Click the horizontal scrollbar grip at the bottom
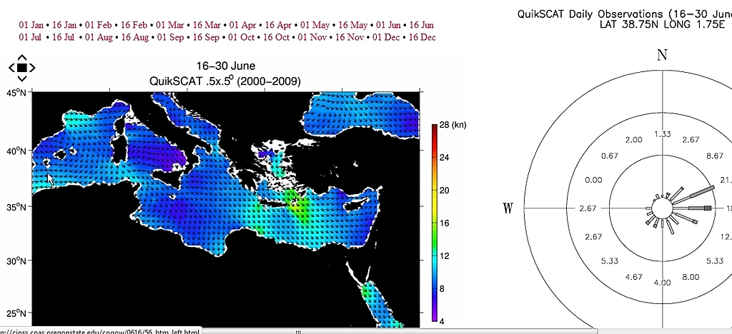This screenshot has width=732, height=334. pos(298,332)
